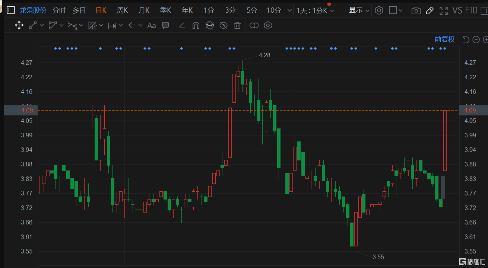Viewport: 488px width, 268px height.
Task: Open chart settings gear in top bar
Action: coord(379,10)
